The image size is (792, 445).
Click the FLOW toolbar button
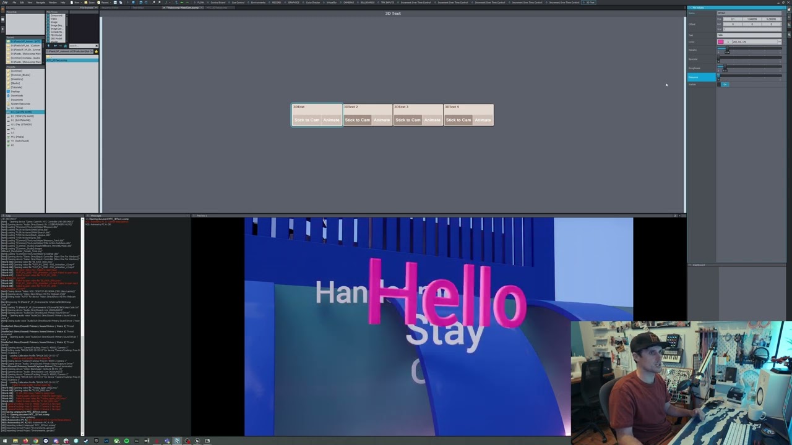click(x=199, y=2)
